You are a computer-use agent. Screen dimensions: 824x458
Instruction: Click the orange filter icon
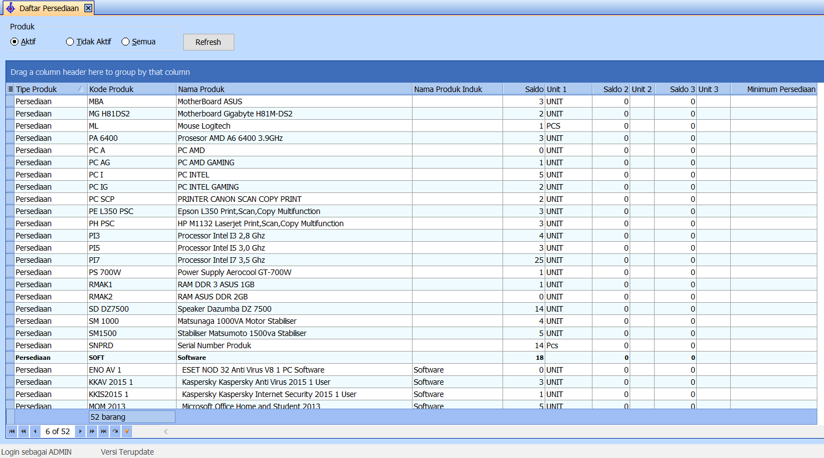(127, 431)
